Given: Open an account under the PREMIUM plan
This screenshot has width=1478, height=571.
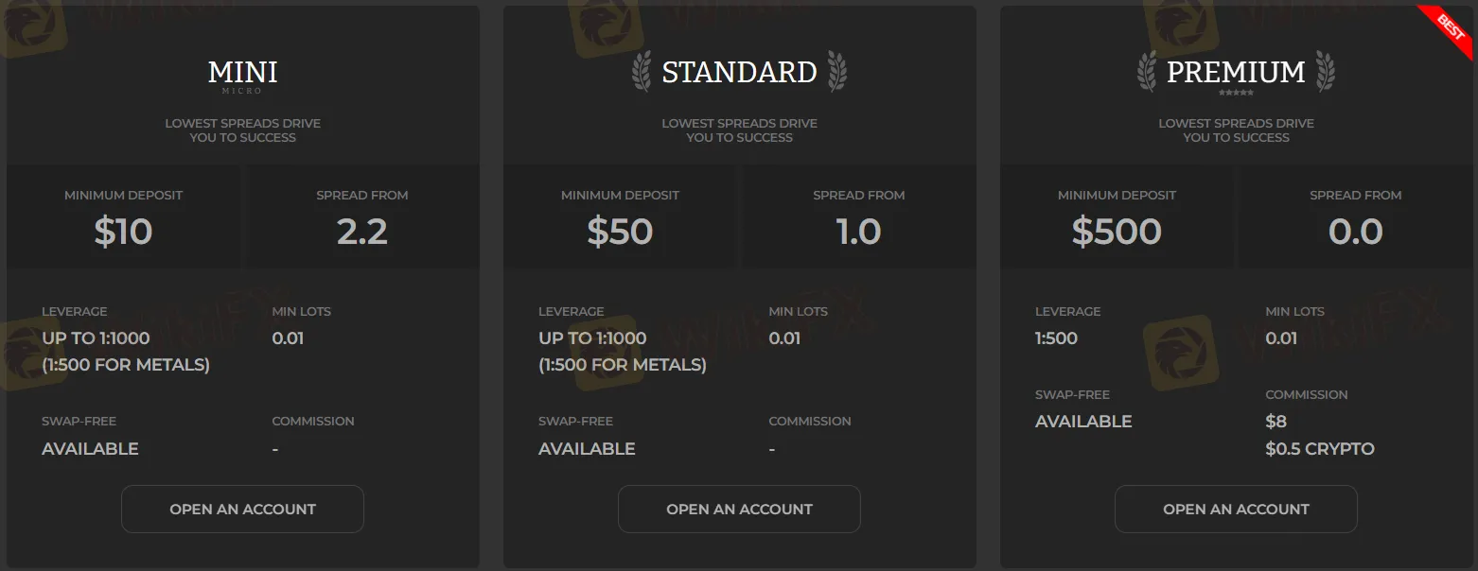Looking at the screenshot, I should tap(1236, 509).
